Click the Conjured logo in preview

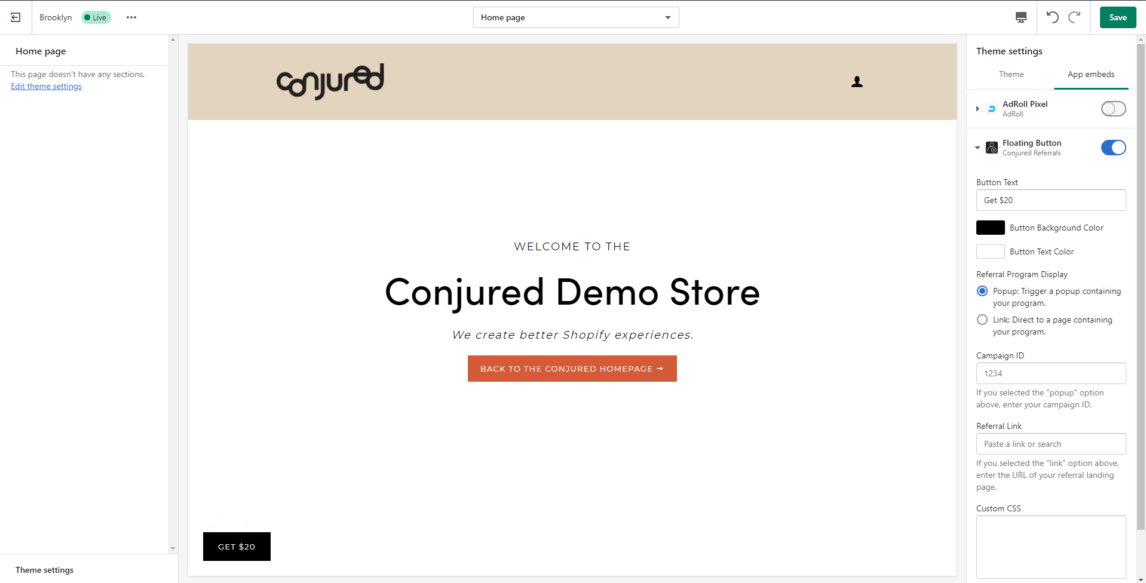pyautogui.click(x=330, y=81)
